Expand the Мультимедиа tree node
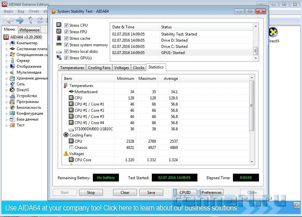 (x=7, y=73)
